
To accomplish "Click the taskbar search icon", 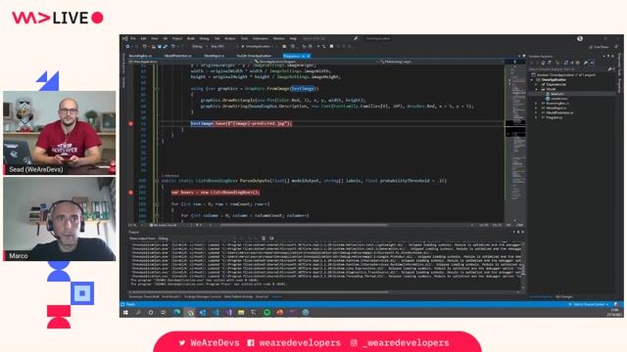I will 138,313.
